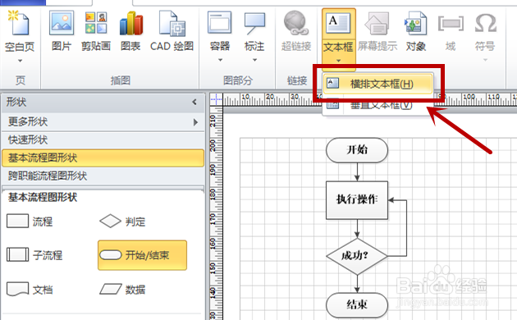Select the 判定 decision shape
This screenshot has height=320, width=517.
click(122, 222)
